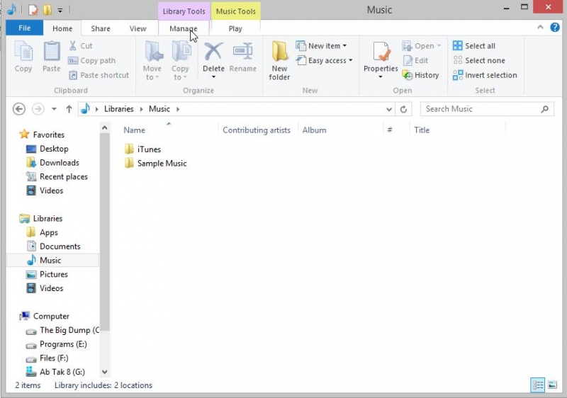Open the View ribbon tab
Screen dimensions: 567x398
(137, 28)
